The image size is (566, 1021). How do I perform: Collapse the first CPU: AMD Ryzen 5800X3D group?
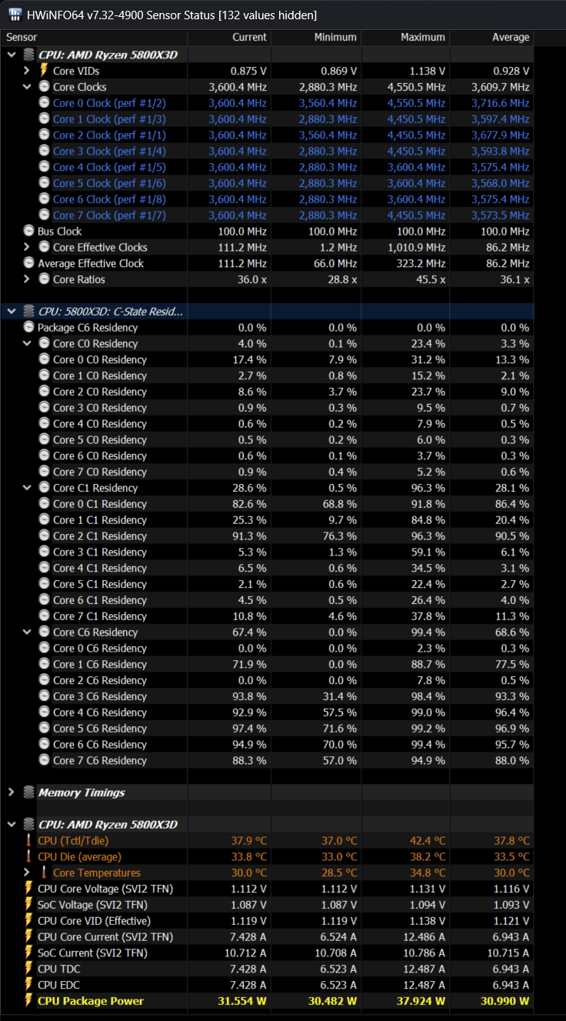click(11, 55)
